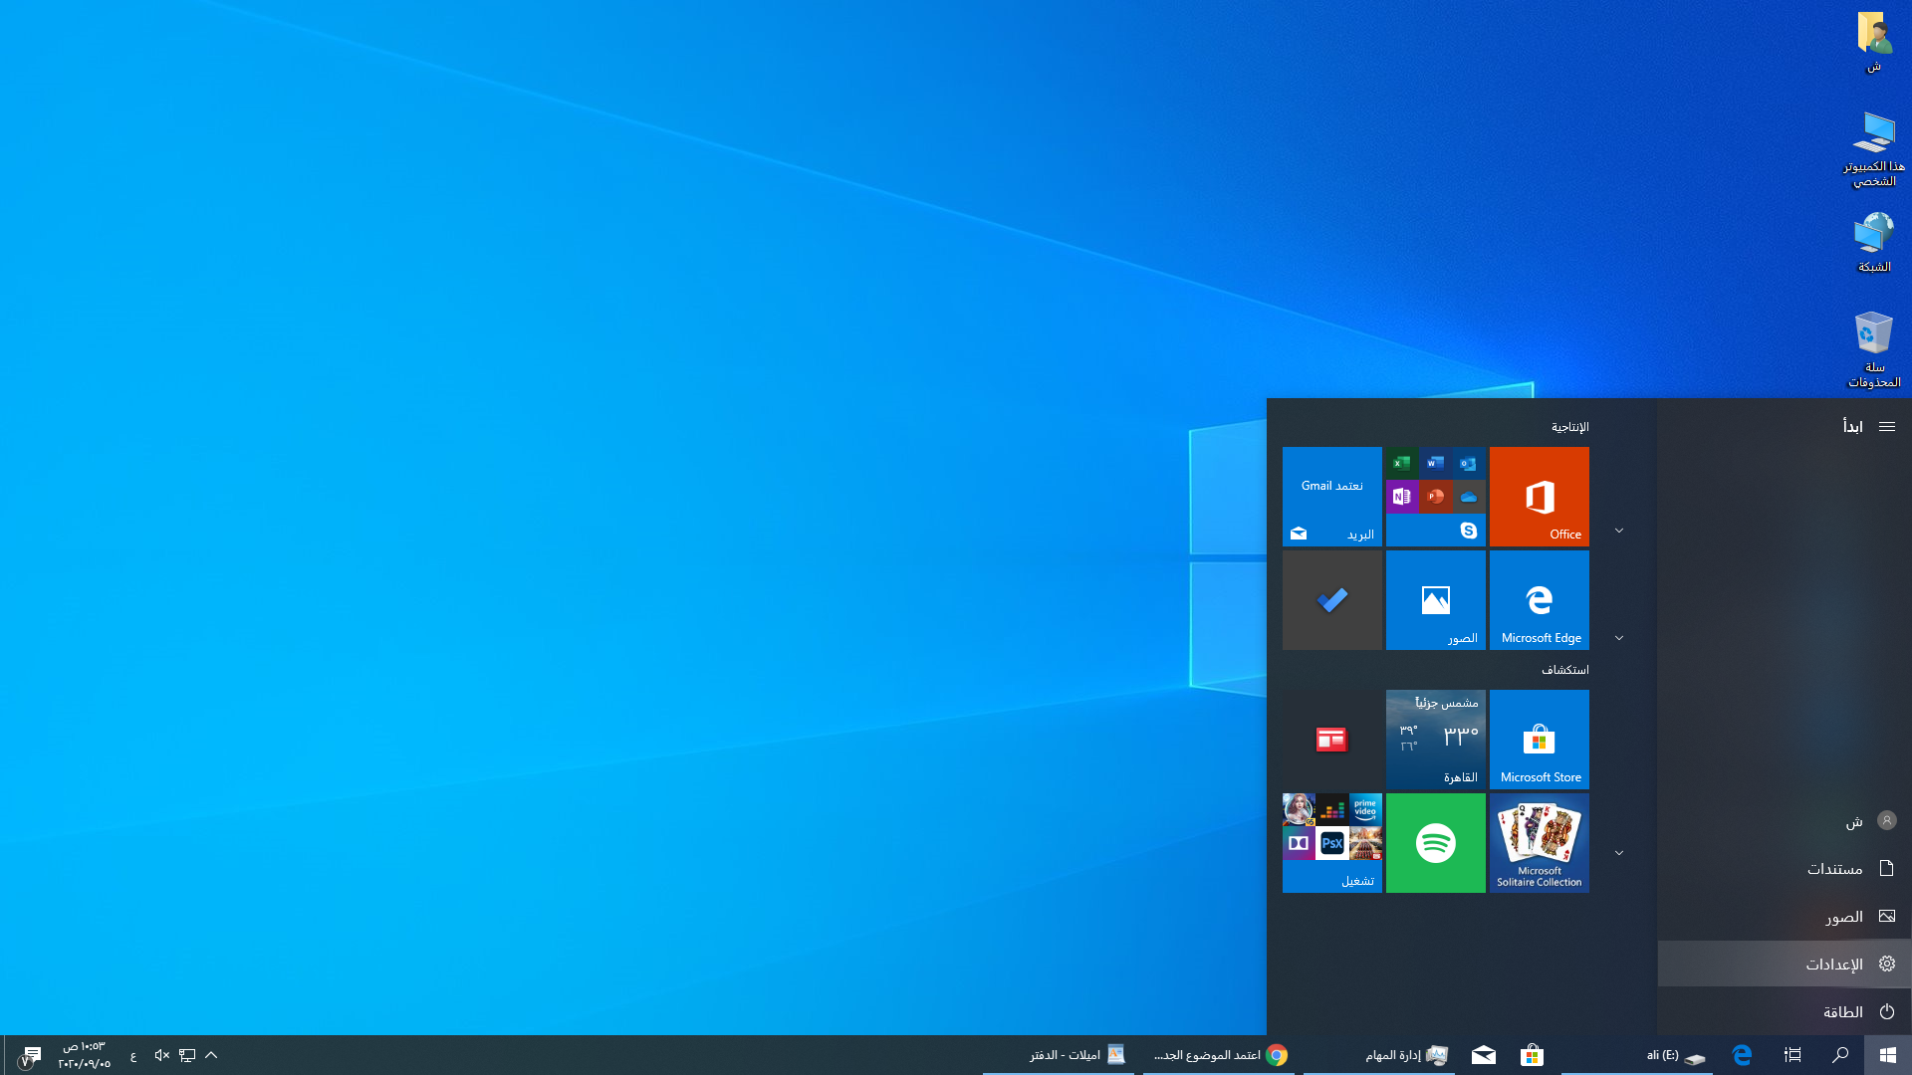1912x1075 pixels.
Task: Open Microsoft Store from the taskbar
Action: pyautogui.click(x=1532, y=1055)
